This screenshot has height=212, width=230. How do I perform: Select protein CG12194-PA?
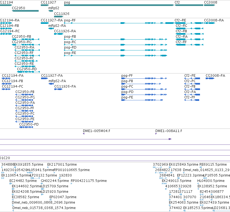tap(6, 78)
